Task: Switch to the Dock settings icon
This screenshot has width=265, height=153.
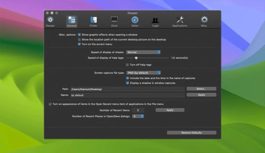Action: tap(114, 20)
